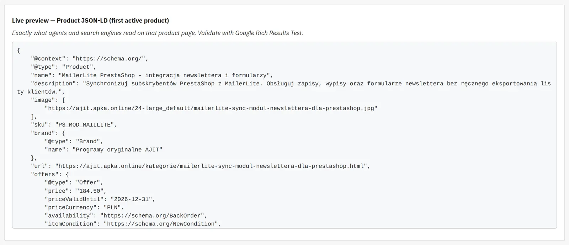Click the "itemCondition" NewCondition line

click(133, 224)
